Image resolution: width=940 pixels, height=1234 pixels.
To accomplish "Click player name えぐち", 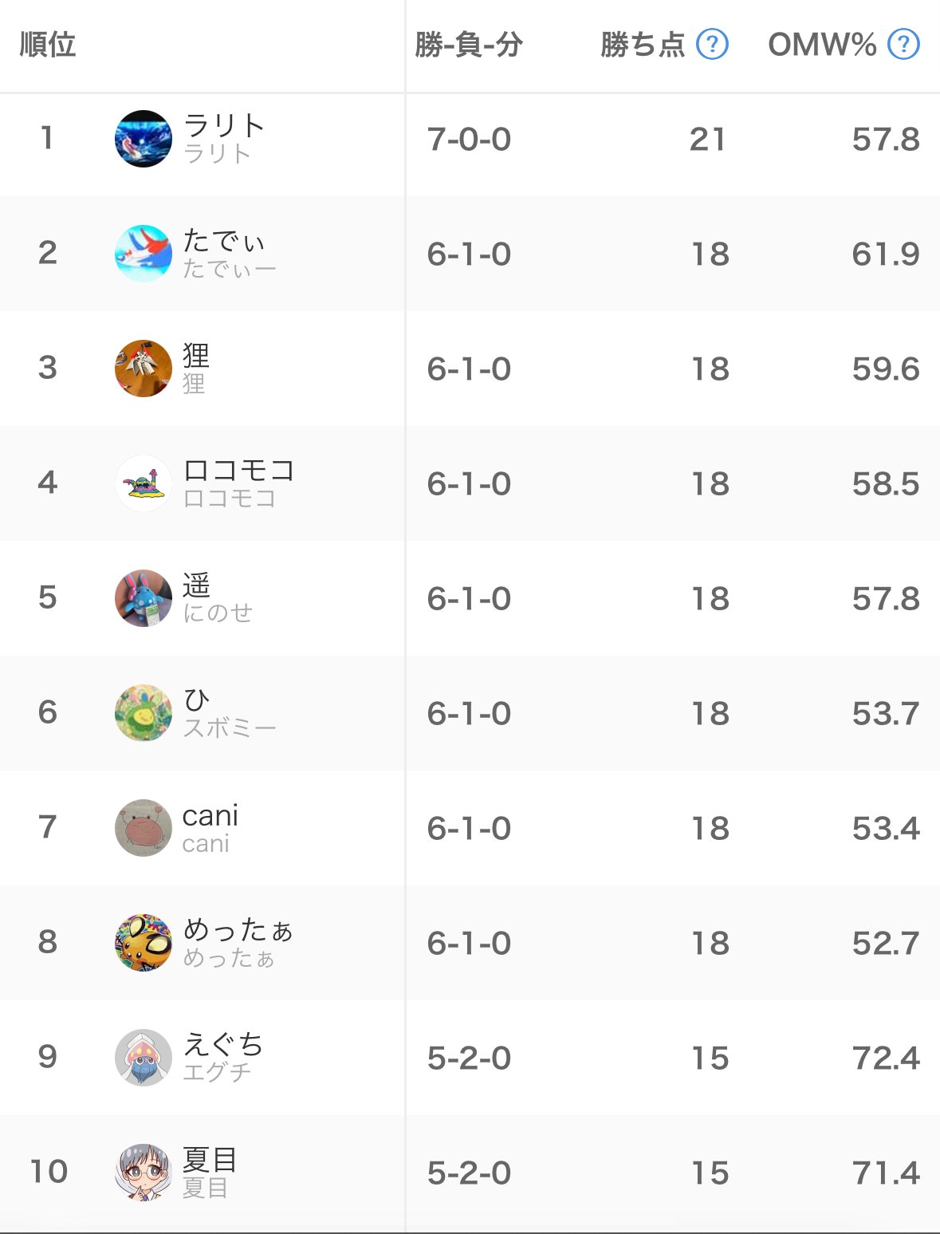I will [x=223, y=1045].
